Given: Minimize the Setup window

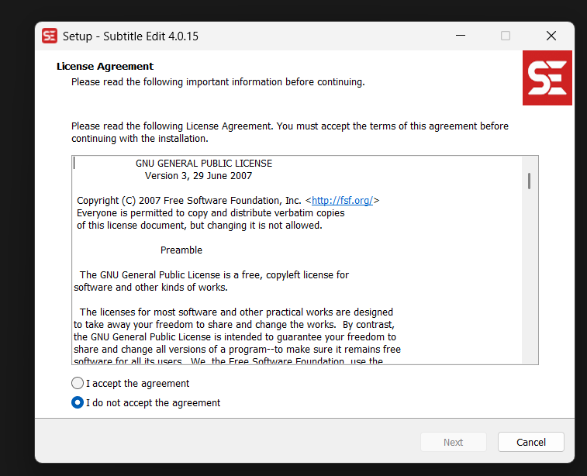Looking at the screenshot, I should (461, 36).
